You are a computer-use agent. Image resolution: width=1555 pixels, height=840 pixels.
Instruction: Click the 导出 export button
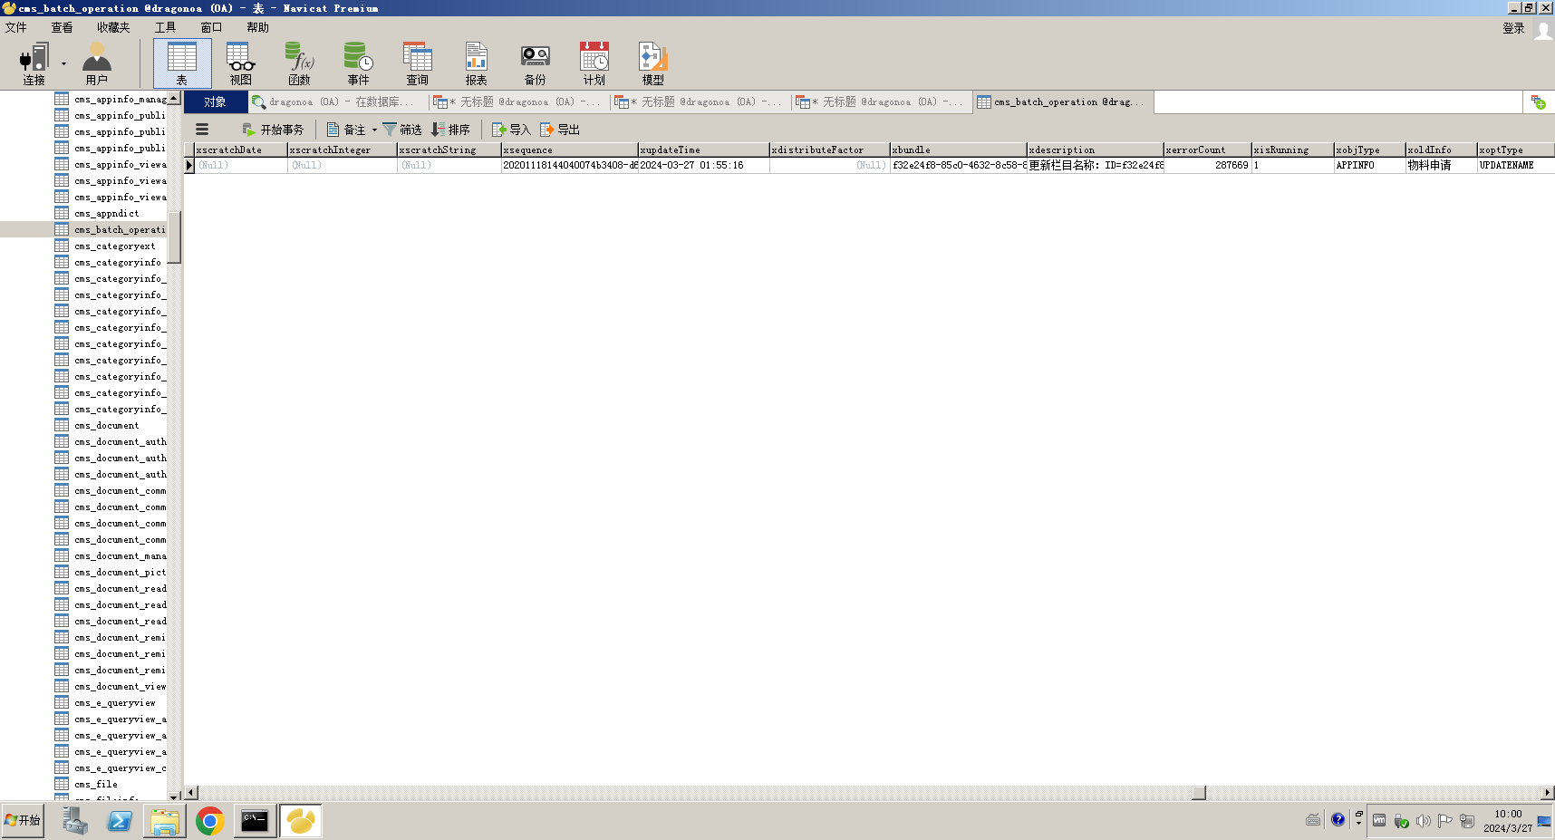click(560, 130)
